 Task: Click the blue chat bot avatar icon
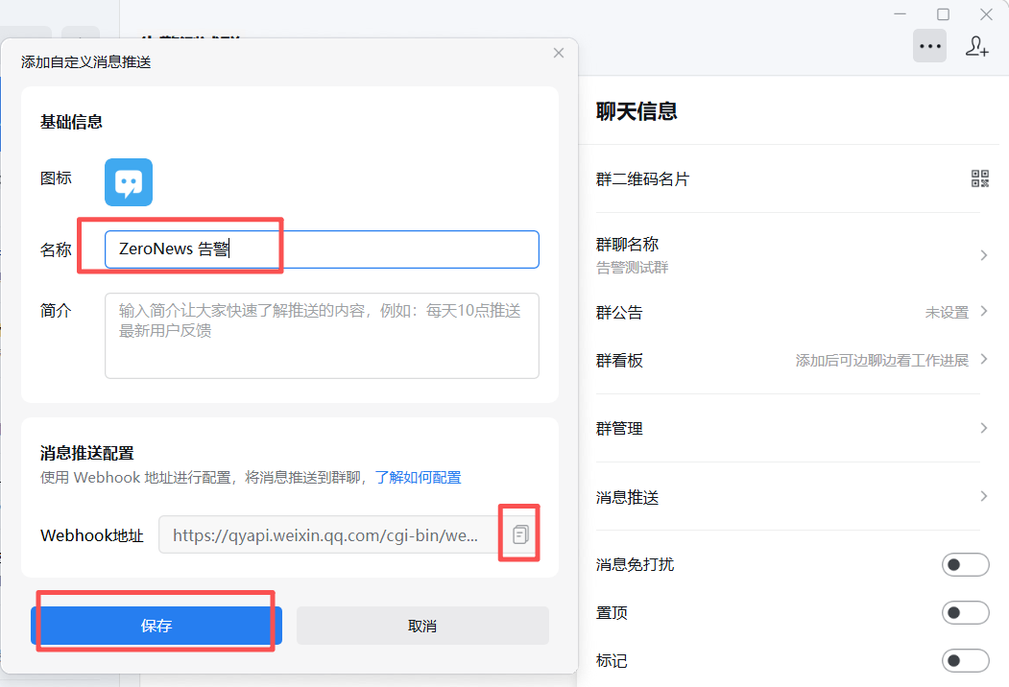click(x=129, y=182)
